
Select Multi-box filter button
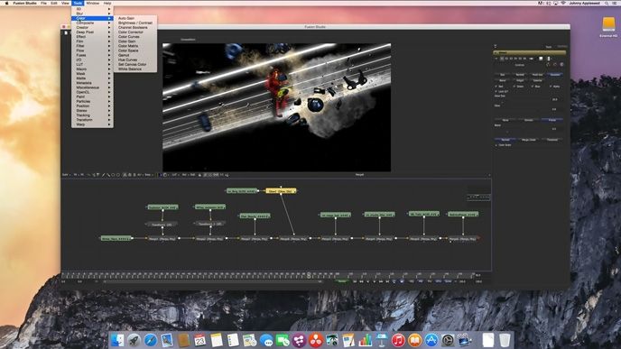point(537,74)
